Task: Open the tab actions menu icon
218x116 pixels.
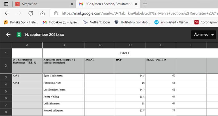Action: [6, 4]
